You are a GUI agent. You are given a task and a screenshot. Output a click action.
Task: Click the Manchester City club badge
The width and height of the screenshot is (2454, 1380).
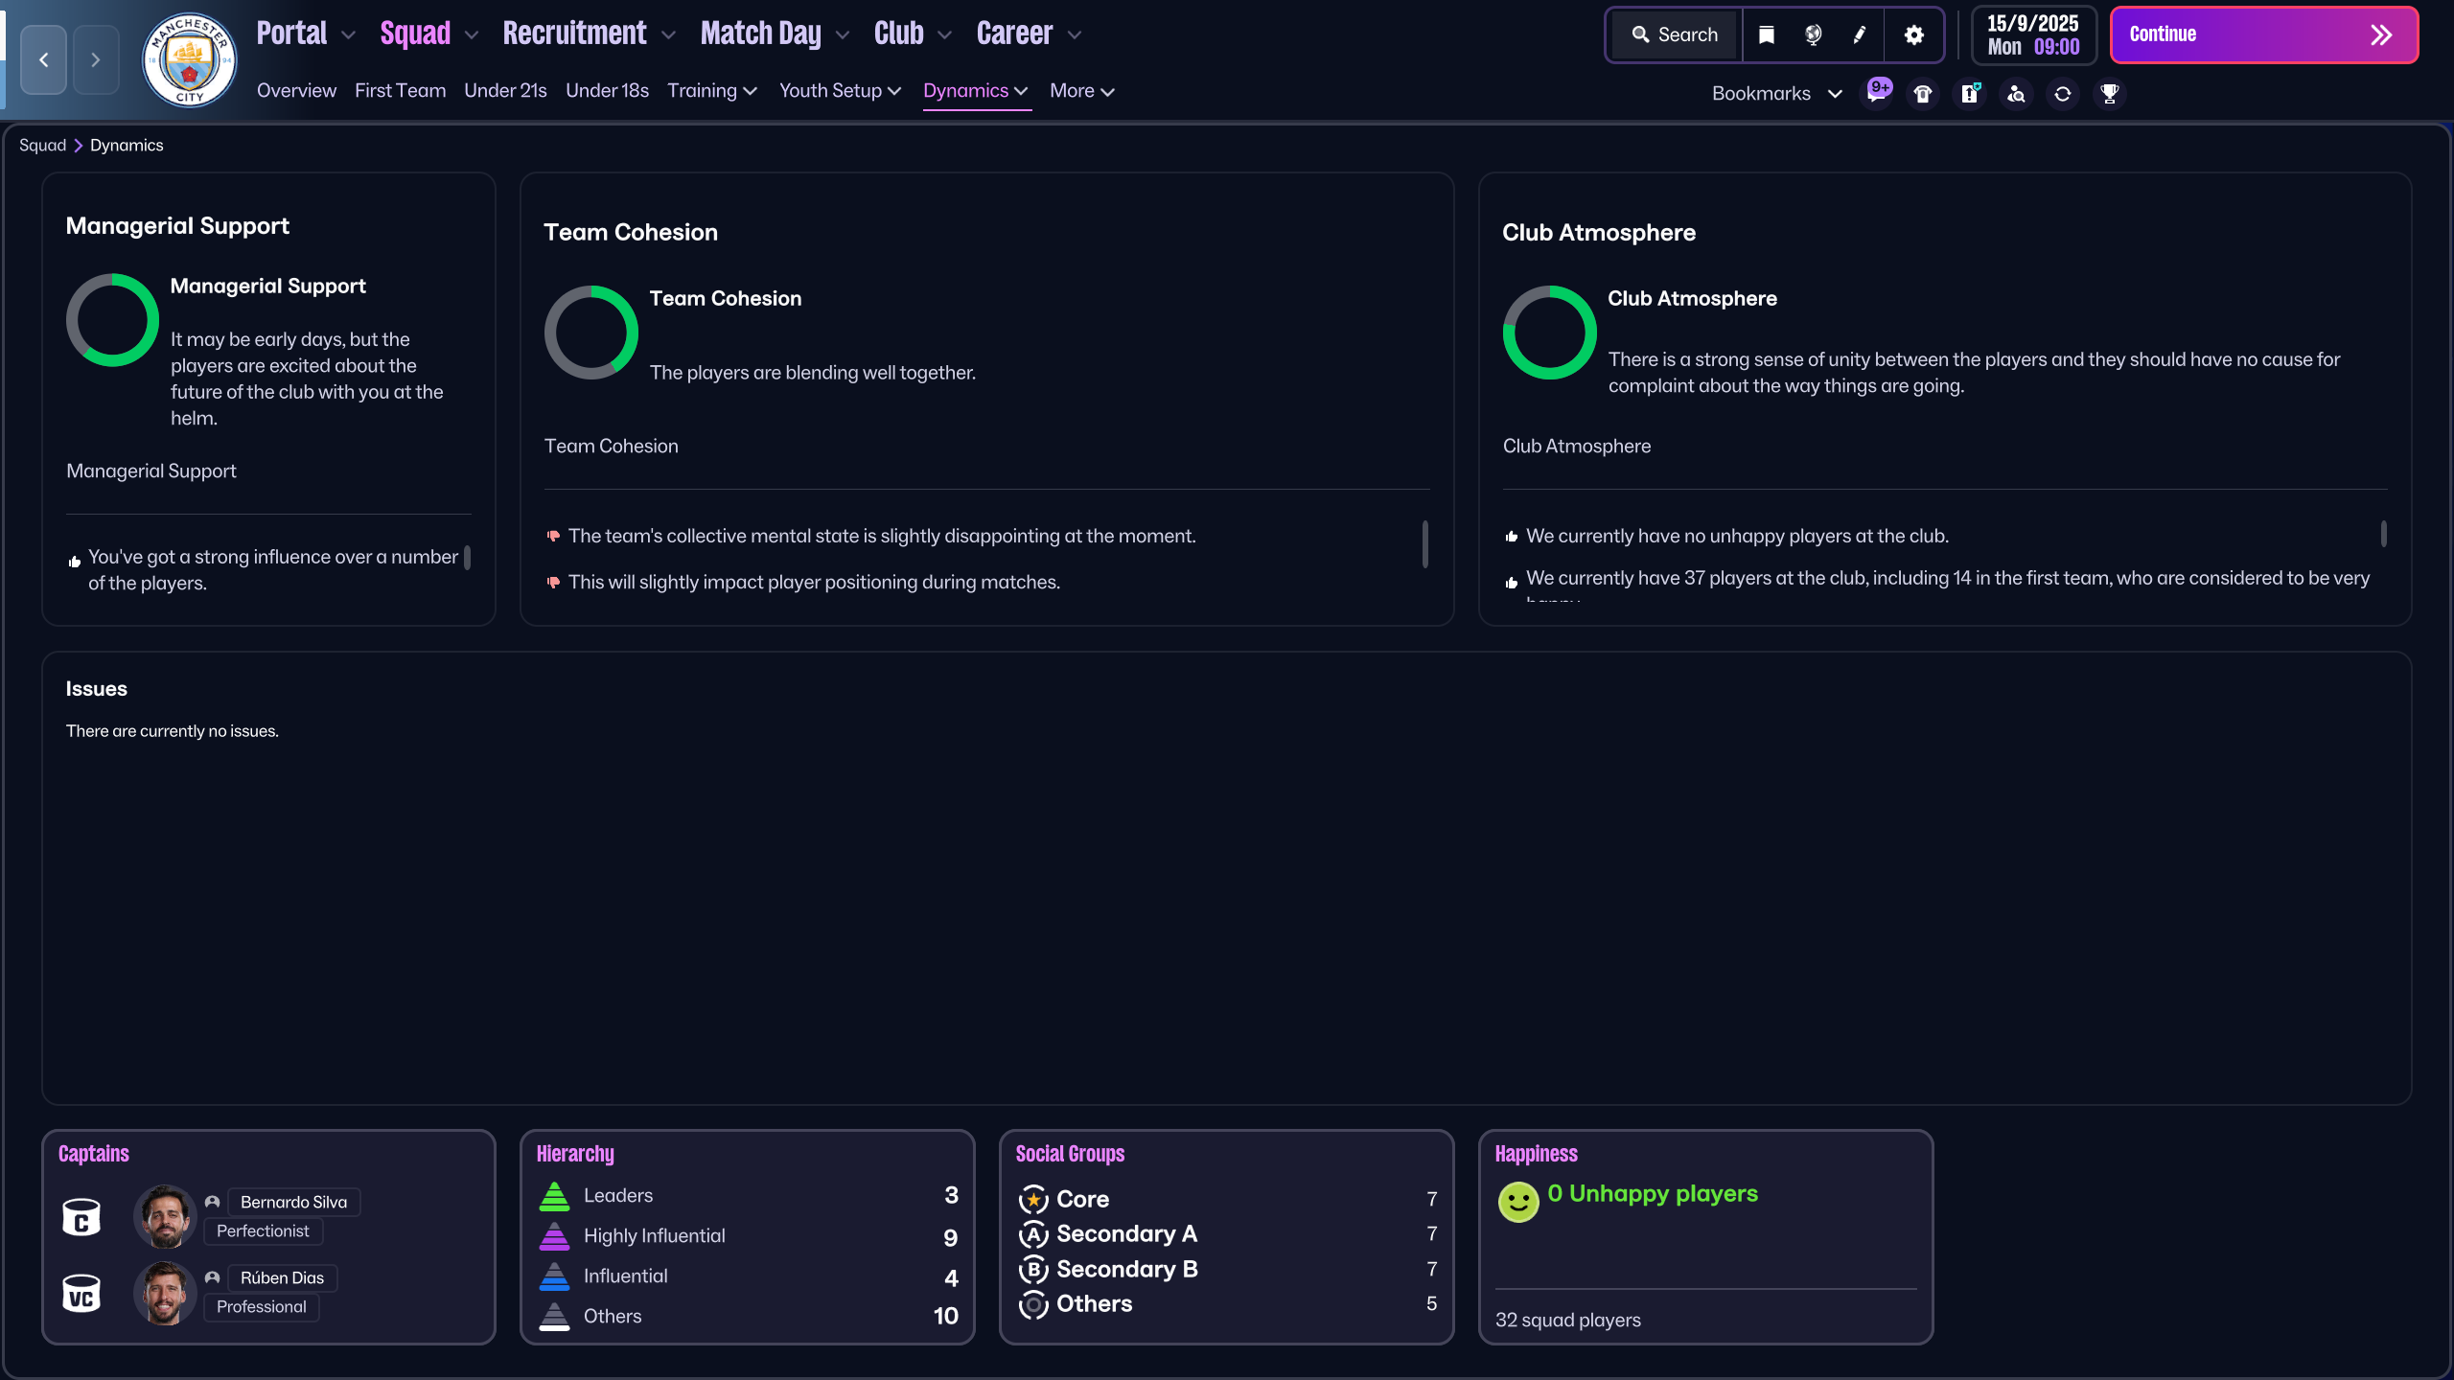click(x=189, y=59)
